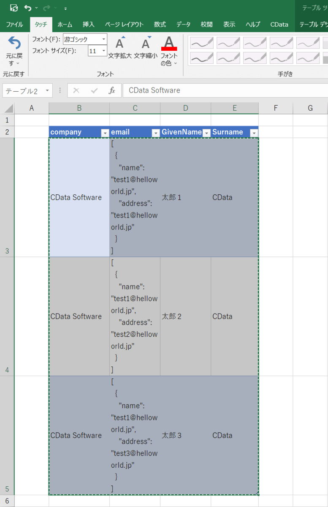The width and height of the screenshot is (328, 507).
Task: Select row 3 header
Action: [x=7, y=197]
